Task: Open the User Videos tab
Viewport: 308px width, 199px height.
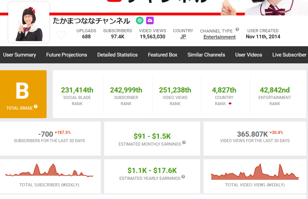Action: click(249, 55)
